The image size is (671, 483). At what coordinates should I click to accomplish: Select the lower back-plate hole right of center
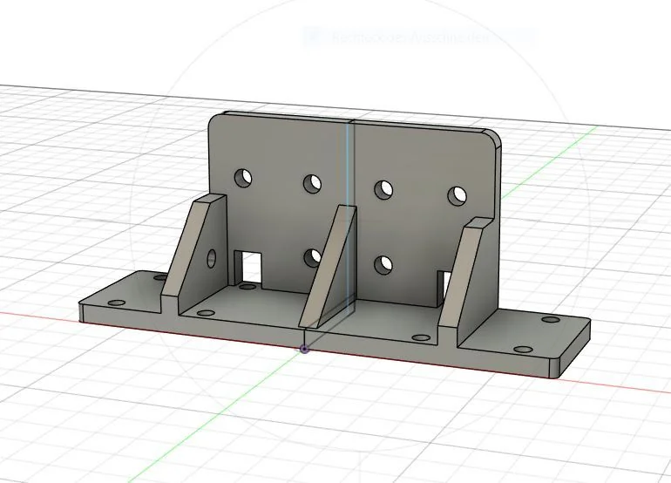382,262
